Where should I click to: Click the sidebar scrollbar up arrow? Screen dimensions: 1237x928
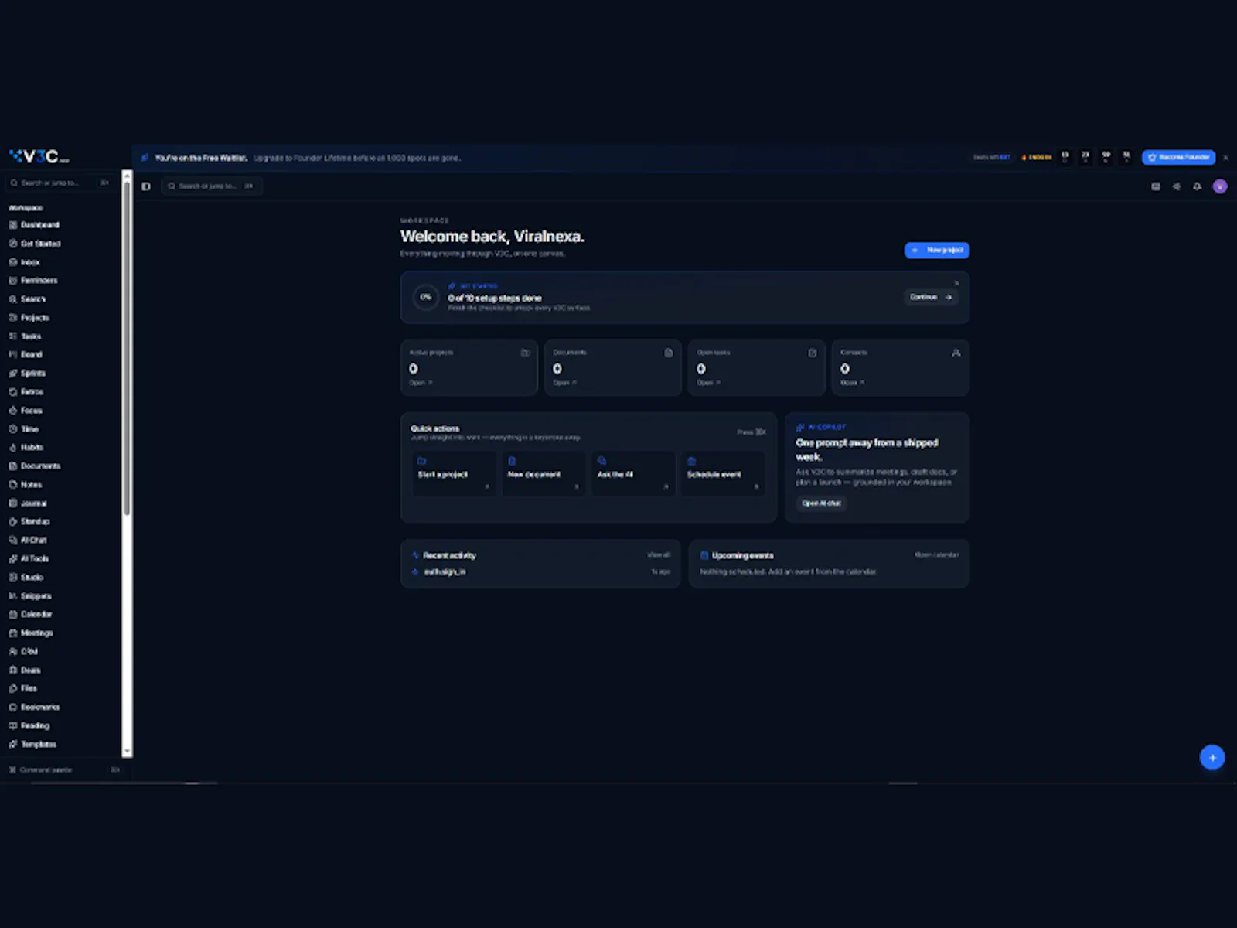click(127, 176)
